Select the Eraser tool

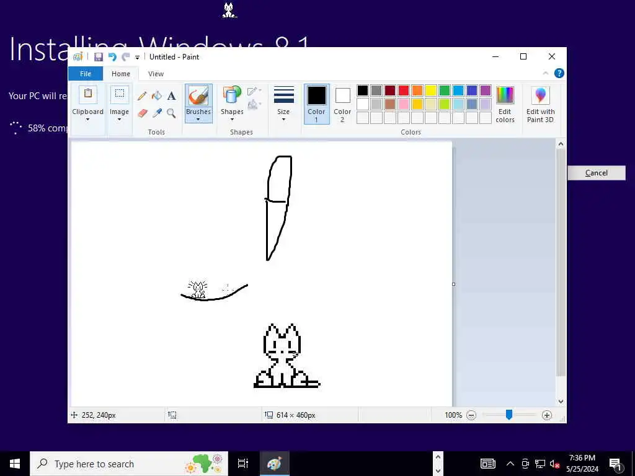click(x=142, y=113)
